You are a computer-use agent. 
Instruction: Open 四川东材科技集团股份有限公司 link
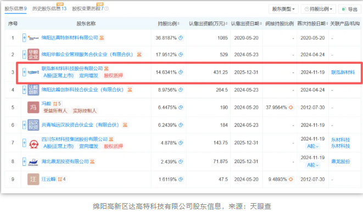click(74, 140)
